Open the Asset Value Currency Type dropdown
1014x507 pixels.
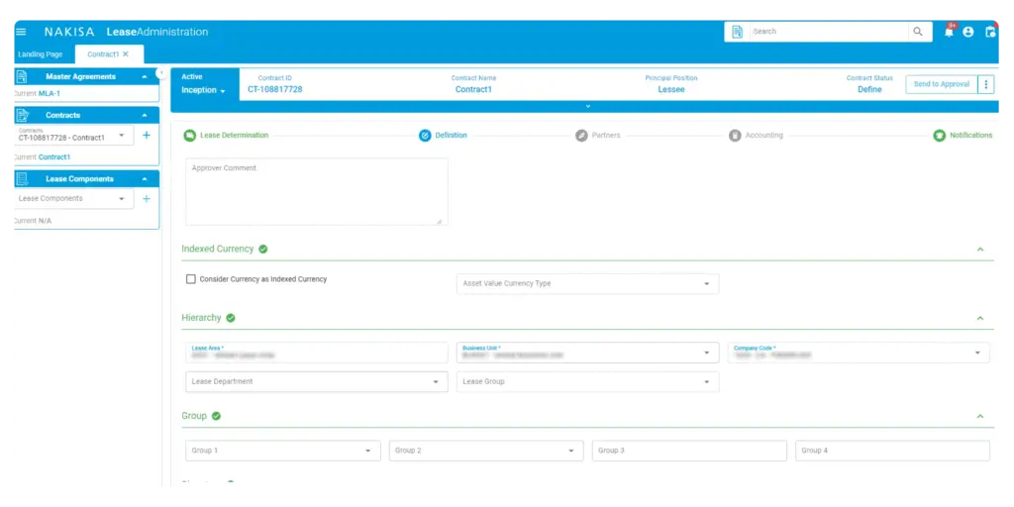click(x=587, y=284)
